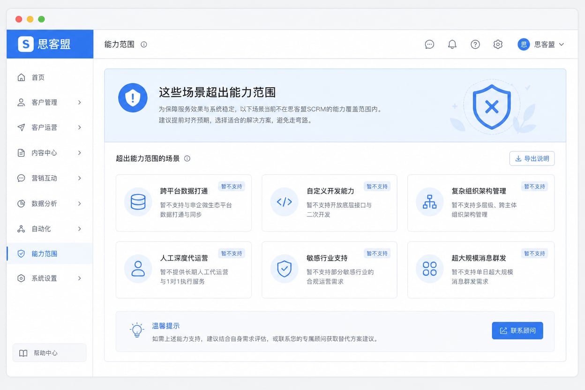This screenshot has width=585, height=390.
Task: Open 帮助中心 at sidebar bottom
Action: point(50,353)
